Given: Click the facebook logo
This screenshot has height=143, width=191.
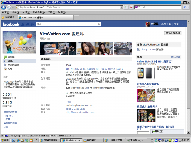Looking at the screenshot, I should tap(11, 24).
